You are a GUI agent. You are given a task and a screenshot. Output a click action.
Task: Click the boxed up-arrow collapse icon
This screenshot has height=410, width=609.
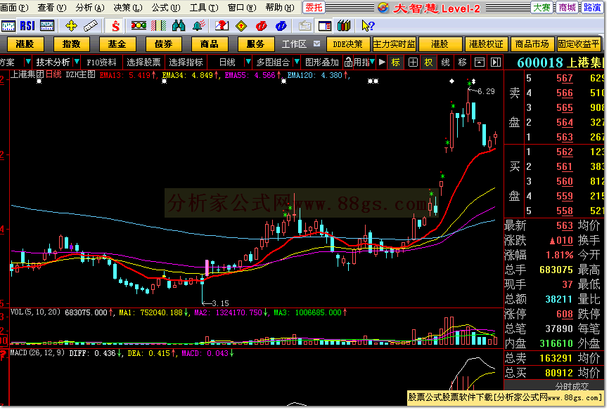pos(480,62)
